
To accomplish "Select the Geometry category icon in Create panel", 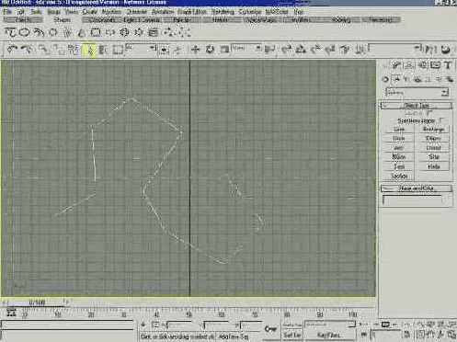I will (386, 79).
